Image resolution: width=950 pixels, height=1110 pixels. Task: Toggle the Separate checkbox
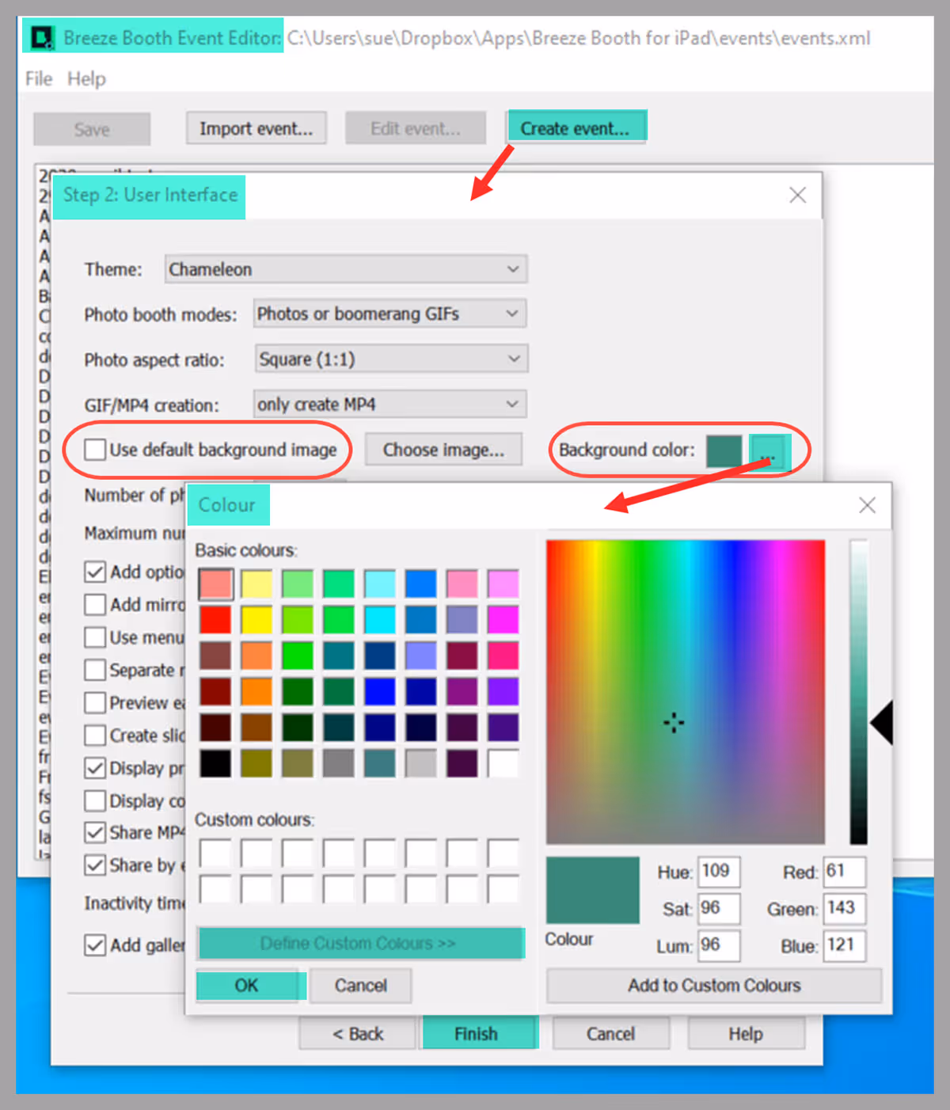[95, 670]
